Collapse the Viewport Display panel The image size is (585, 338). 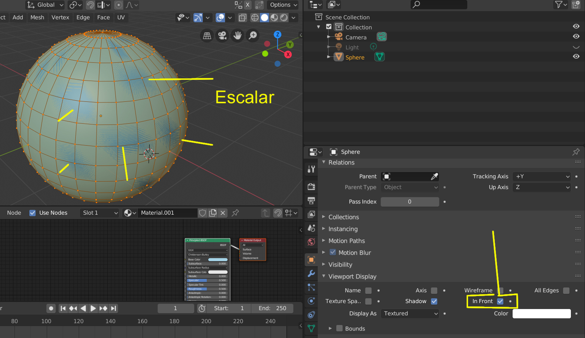pos(352,276)
